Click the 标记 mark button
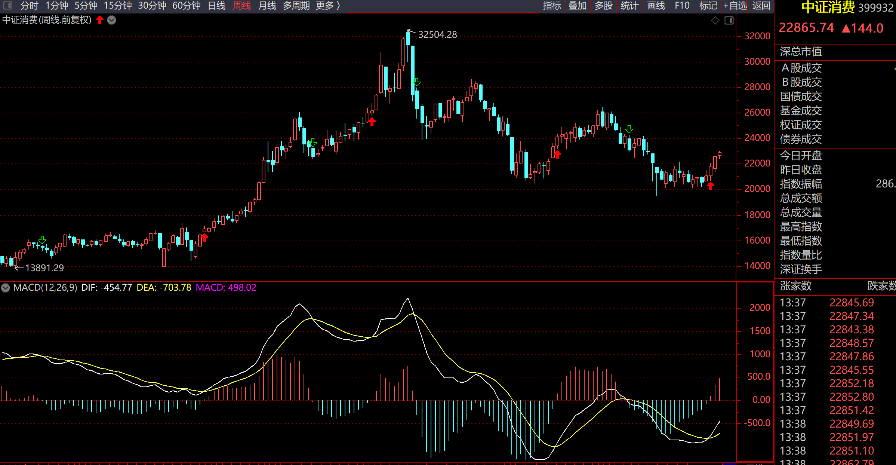 point(708,6)
